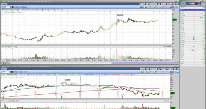The image size is (206, 109).
Task: Click the zoom out magnifier below the upper chart
Action: pos(6,63)
